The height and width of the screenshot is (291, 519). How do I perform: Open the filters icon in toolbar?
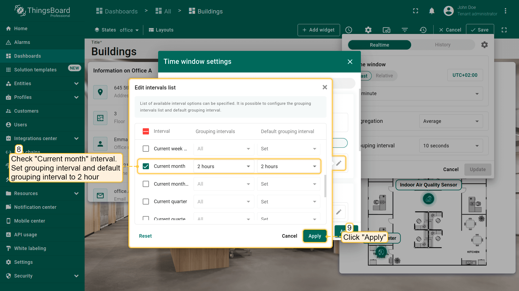pos(405,30)
